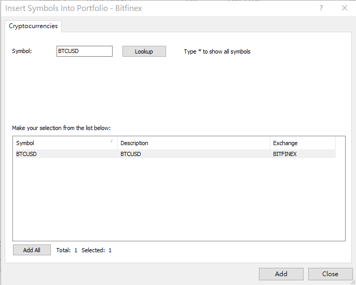Click the Close button
Image resolution: width=356 pixels, height=285 pixels.
(x=330, y=274)
